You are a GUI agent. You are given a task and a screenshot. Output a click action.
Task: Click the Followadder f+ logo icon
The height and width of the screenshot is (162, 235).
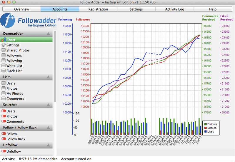click(8, 20)
